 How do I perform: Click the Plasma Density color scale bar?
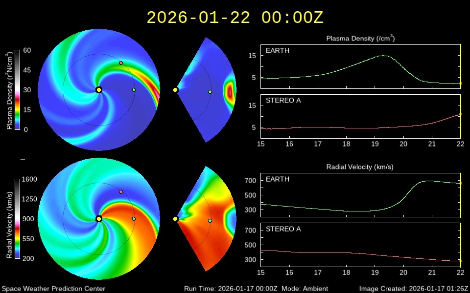[x=17, y=90]
